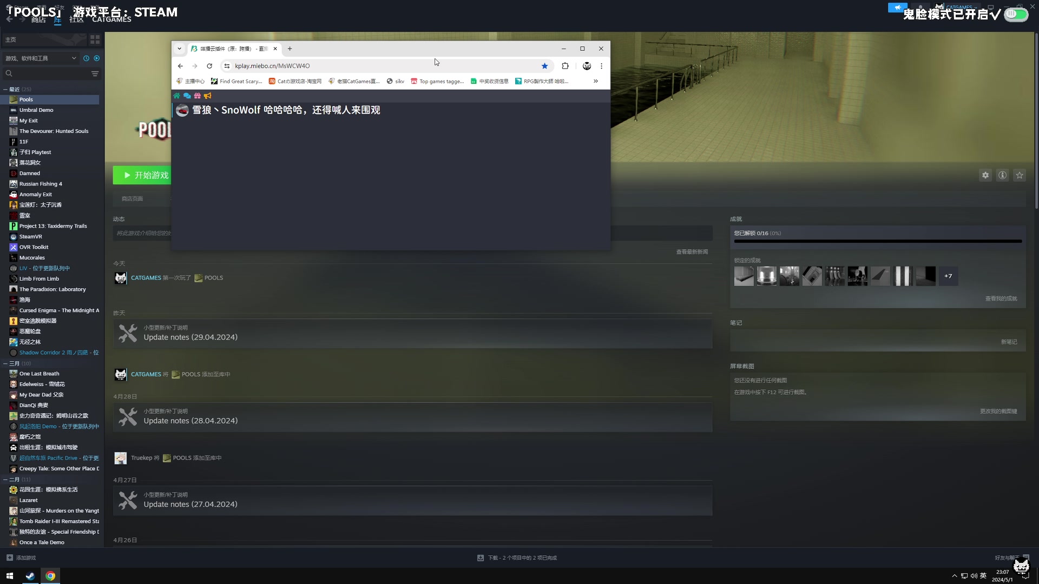Viewport: 1039px width, 584px height.
Task: Open the Windows Start menu
Action: pyautogui.click(x=10, y=576)
